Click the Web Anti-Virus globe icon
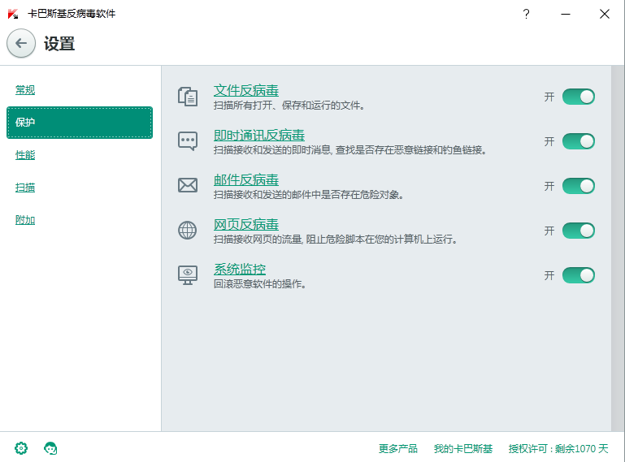This screenshot has width=625, height=462. 188,231
